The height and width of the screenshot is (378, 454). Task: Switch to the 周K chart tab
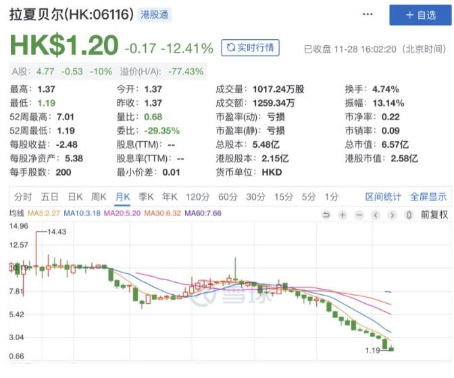[x=99, y=197]
